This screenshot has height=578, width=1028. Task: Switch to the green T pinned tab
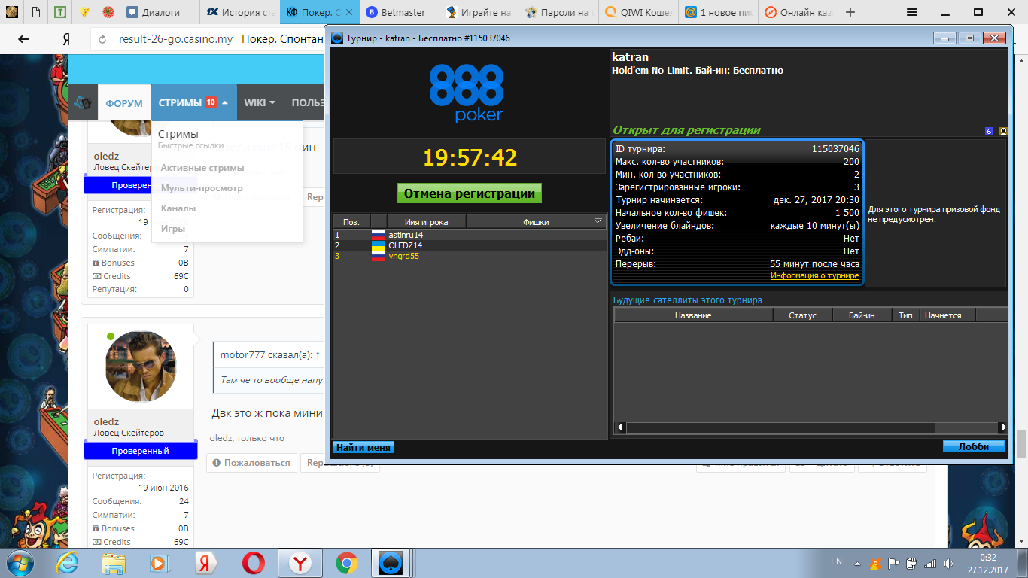click(x=60, y=12)
